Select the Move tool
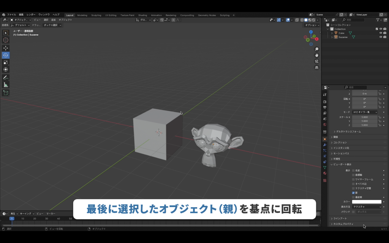The width and height of the screenshot is (389, 243). click(6, 48)
